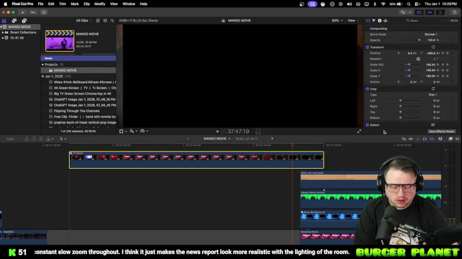This screenshot has width=462, height=259.
Task: Open Background Tasks checkmark icon
Action: [44, 12]
